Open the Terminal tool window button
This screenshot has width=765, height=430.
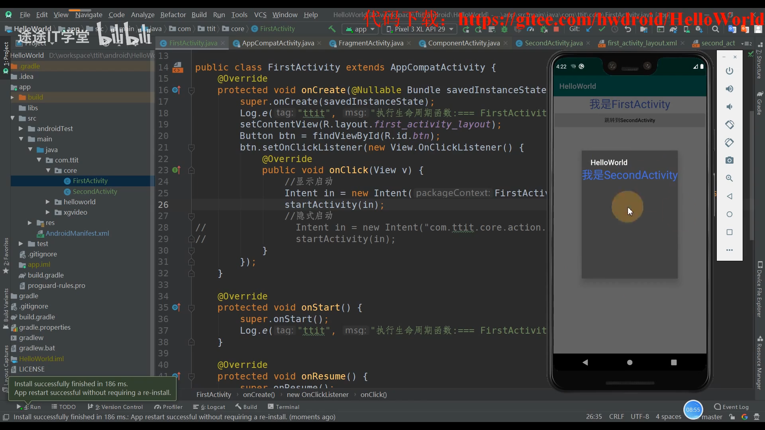pos(284,407)
